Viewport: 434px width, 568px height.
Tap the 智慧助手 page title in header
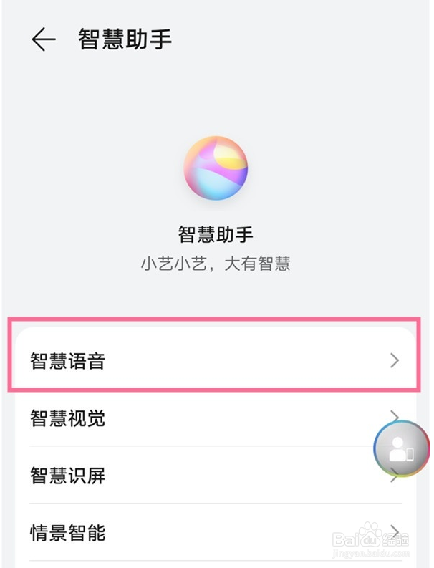point(125,39)
